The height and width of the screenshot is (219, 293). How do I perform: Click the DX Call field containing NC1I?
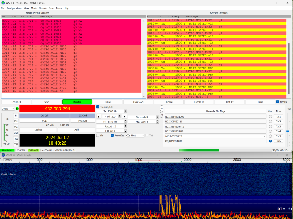[45, 121]
